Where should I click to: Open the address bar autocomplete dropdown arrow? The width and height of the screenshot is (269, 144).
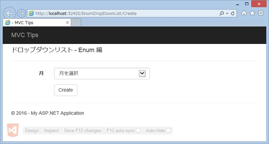tap(227, 14)
